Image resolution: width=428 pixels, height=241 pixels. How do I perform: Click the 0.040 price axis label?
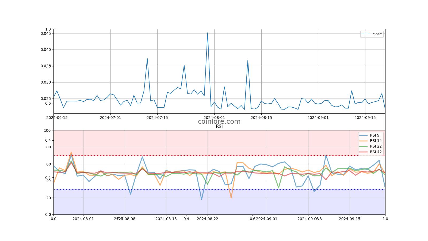pos(45,50)
